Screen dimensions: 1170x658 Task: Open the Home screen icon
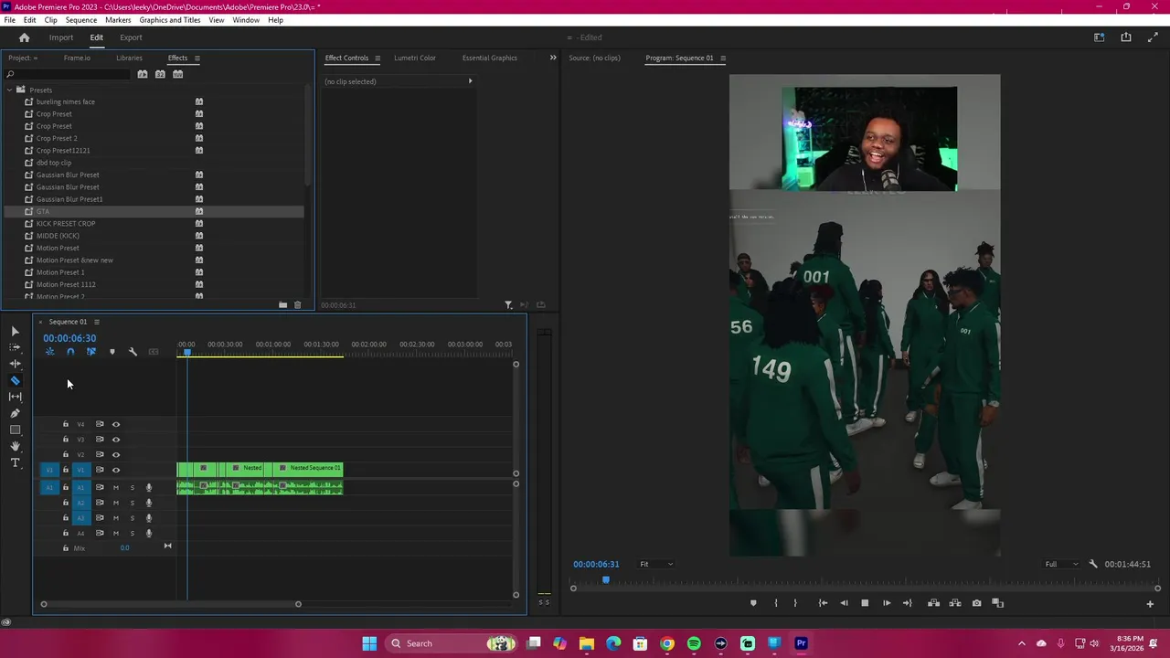click(x=24, y=37)
